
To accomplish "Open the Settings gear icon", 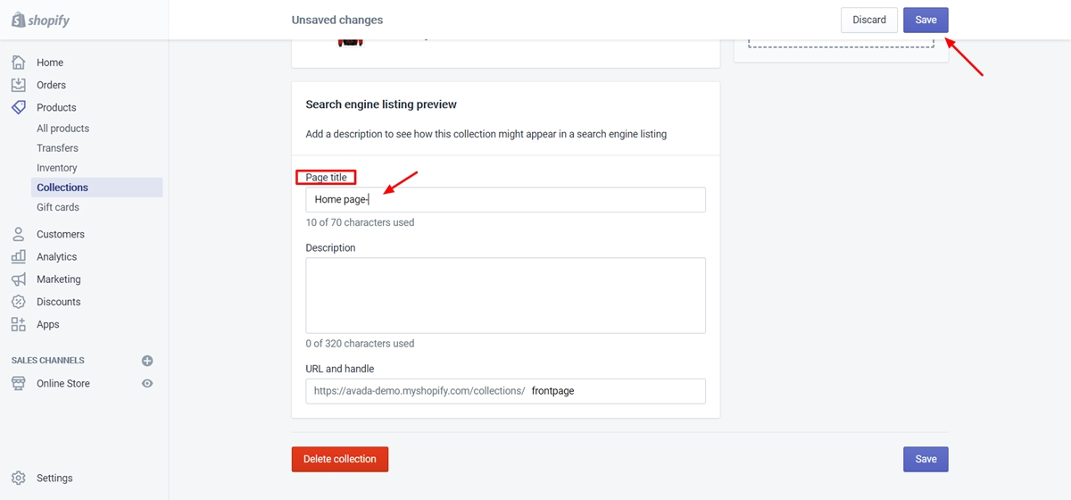I will 19,478.
